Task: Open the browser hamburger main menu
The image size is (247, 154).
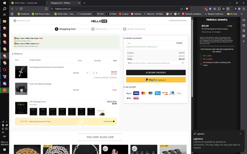Action: 244,9
